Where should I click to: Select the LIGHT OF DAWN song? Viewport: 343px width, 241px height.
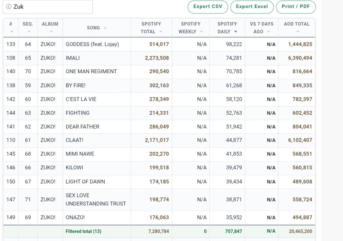coord(85,182)
